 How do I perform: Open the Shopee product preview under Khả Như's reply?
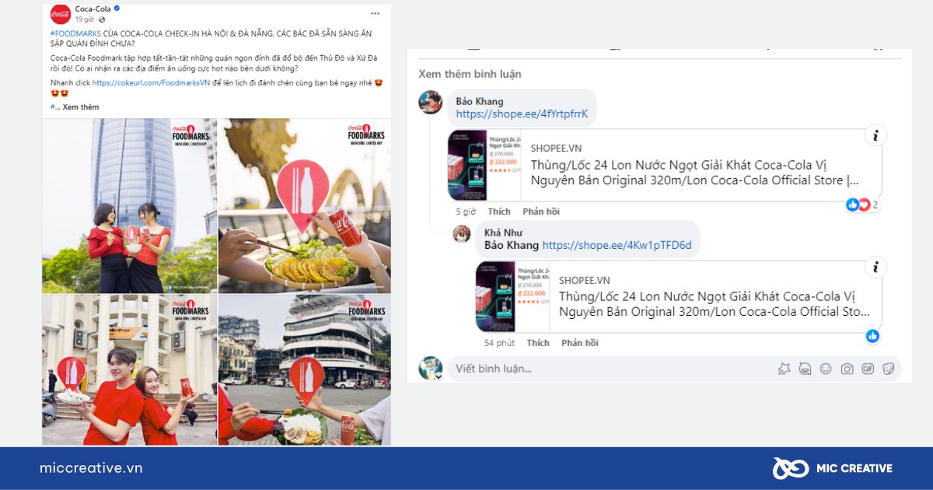[679, 296]
